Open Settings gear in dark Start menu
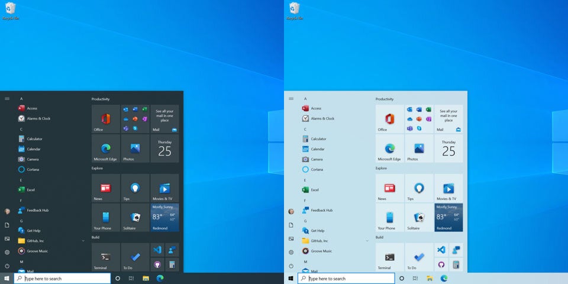The width and height of the screenshot is (568, 284). [7, 252]
